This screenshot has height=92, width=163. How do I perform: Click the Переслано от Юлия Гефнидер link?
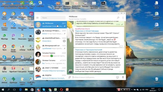(87, 31)
